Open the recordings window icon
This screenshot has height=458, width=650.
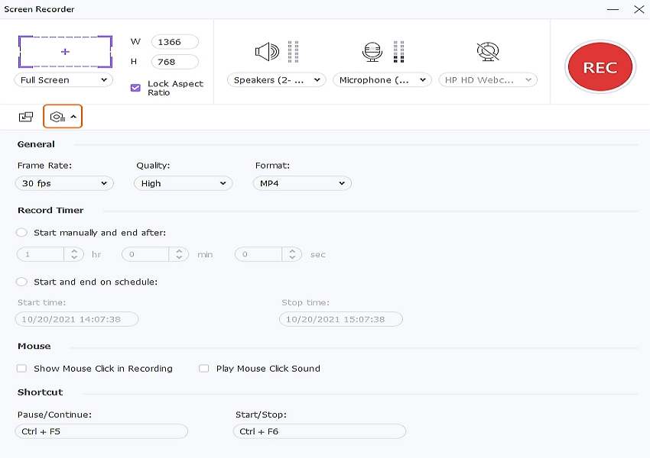coord(26,117)
